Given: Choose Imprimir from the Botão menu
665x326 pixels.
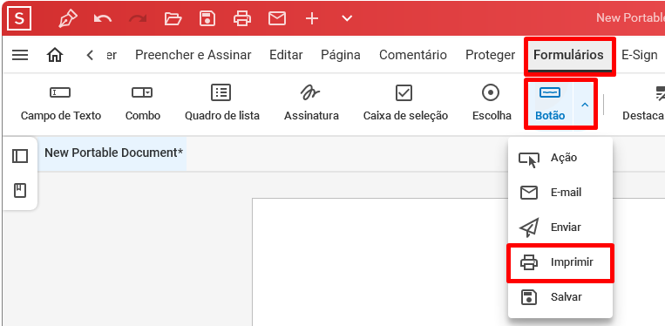Looking at the screenshot, I should pos(560,262).
